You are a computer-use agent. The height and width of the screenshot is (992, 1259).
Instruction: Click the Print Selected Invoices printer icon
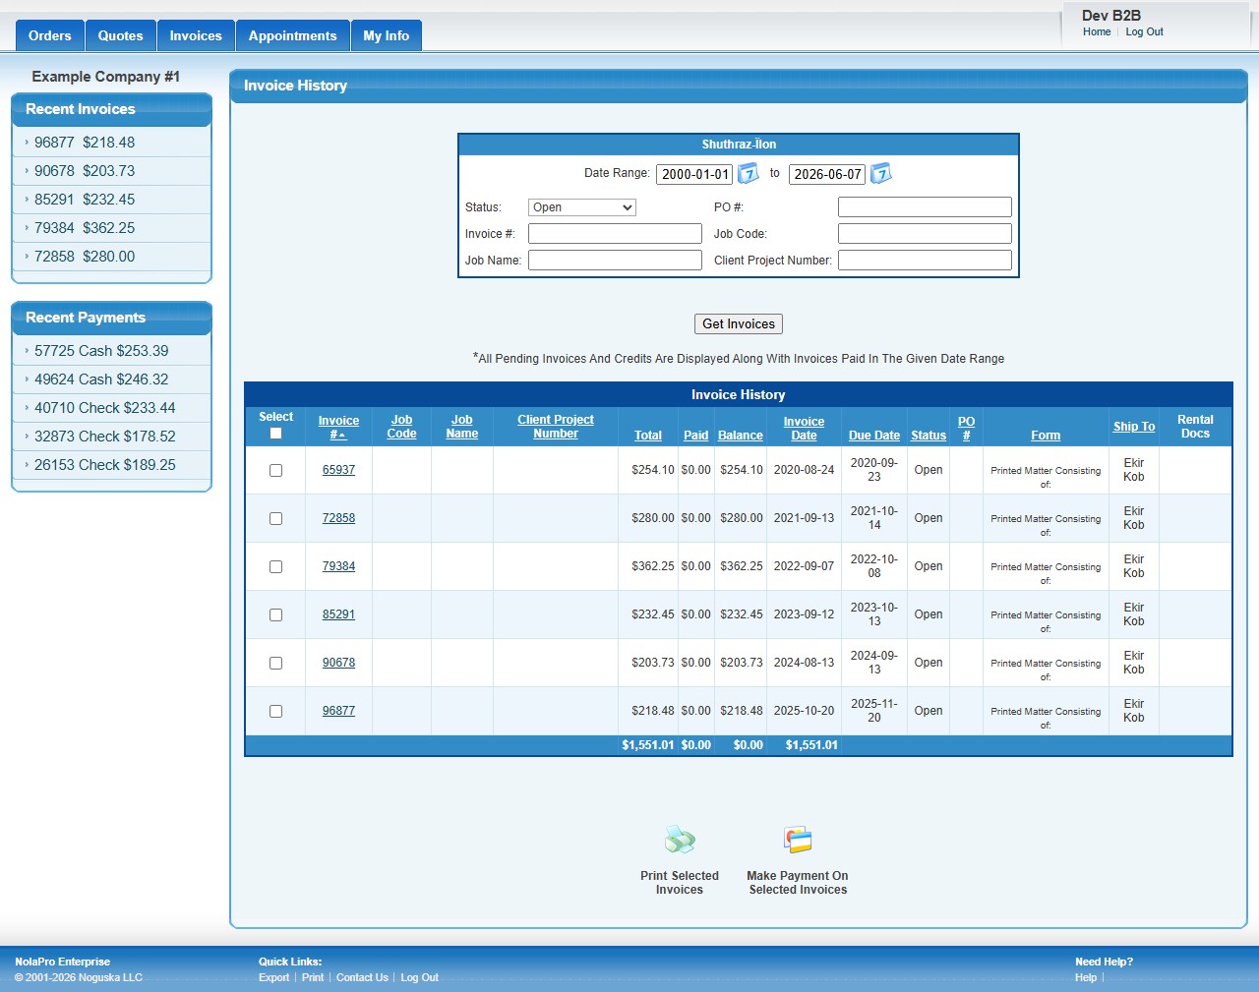(x=680, y=840)
